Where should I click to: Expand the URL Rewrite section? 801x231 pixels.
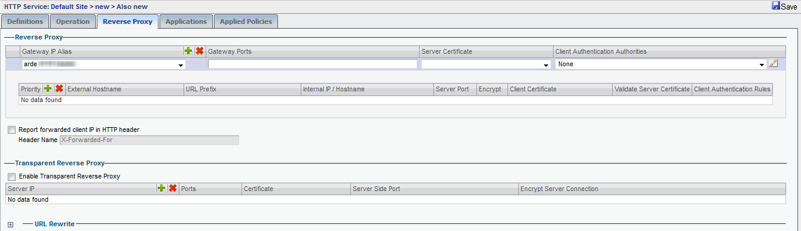point(10,224)
